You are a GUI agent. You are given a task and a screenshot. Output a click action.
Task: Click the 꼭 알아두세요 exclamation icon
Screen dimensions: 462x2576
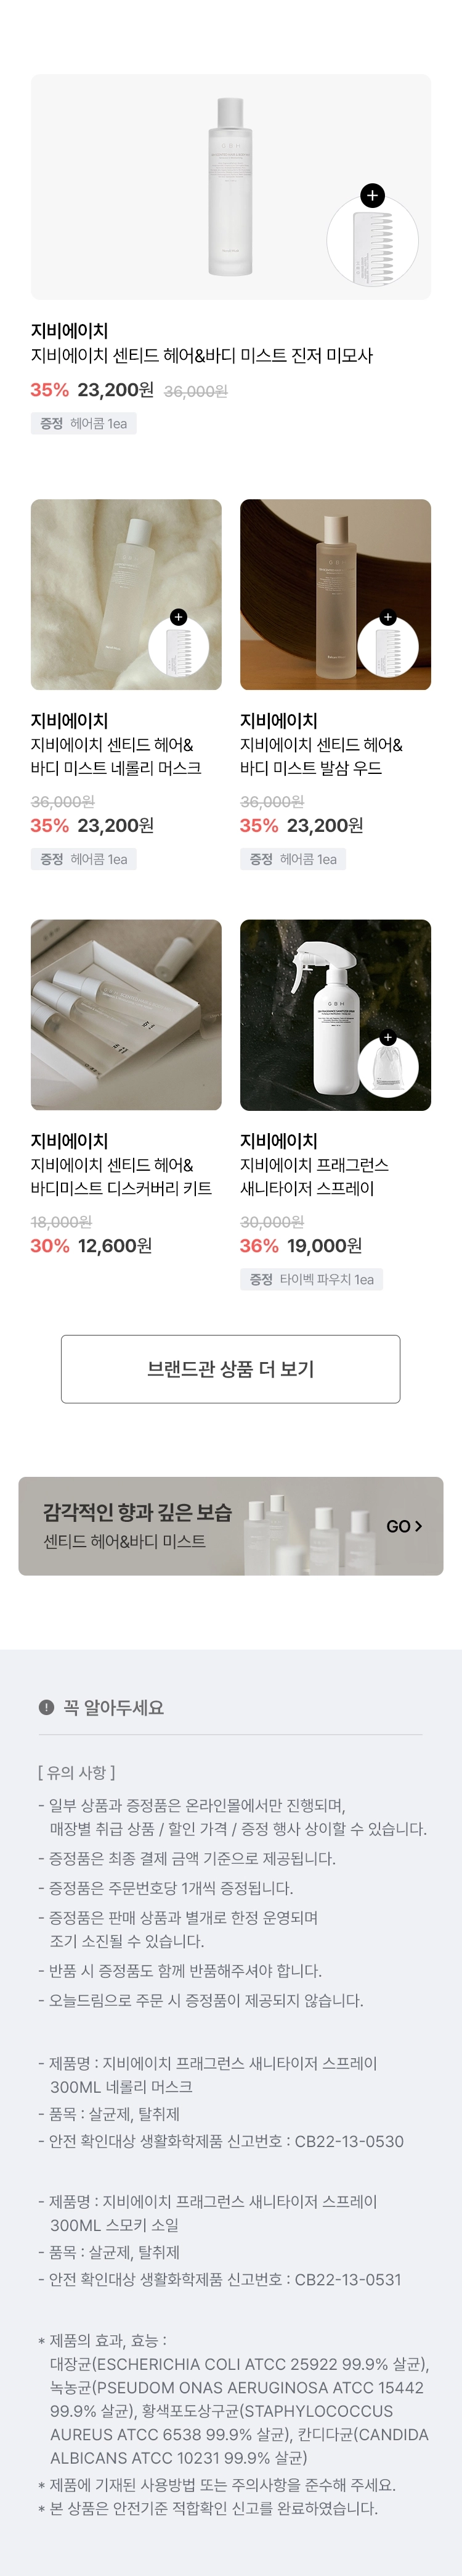(46, 1707)
